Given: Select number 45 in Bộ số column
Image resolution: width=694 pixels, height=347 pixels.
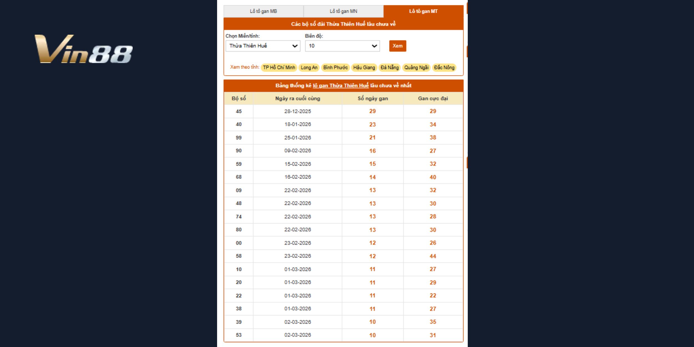Looking at the screenshot, I should point(239,111).
